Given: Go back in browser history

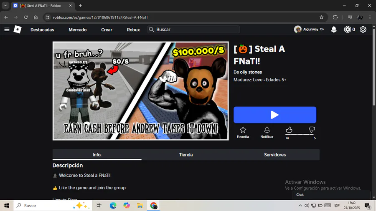Looking at the screenshot, I should coord(6,17).
